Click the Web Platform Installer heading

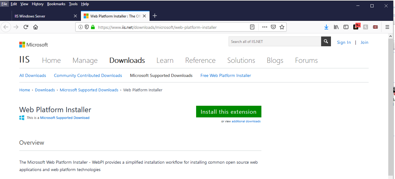click(x=55, y=110)
